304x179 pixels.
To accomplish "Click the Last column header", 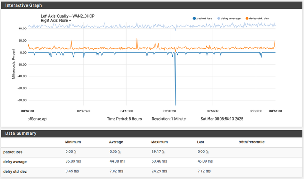I will coord(200,142).
